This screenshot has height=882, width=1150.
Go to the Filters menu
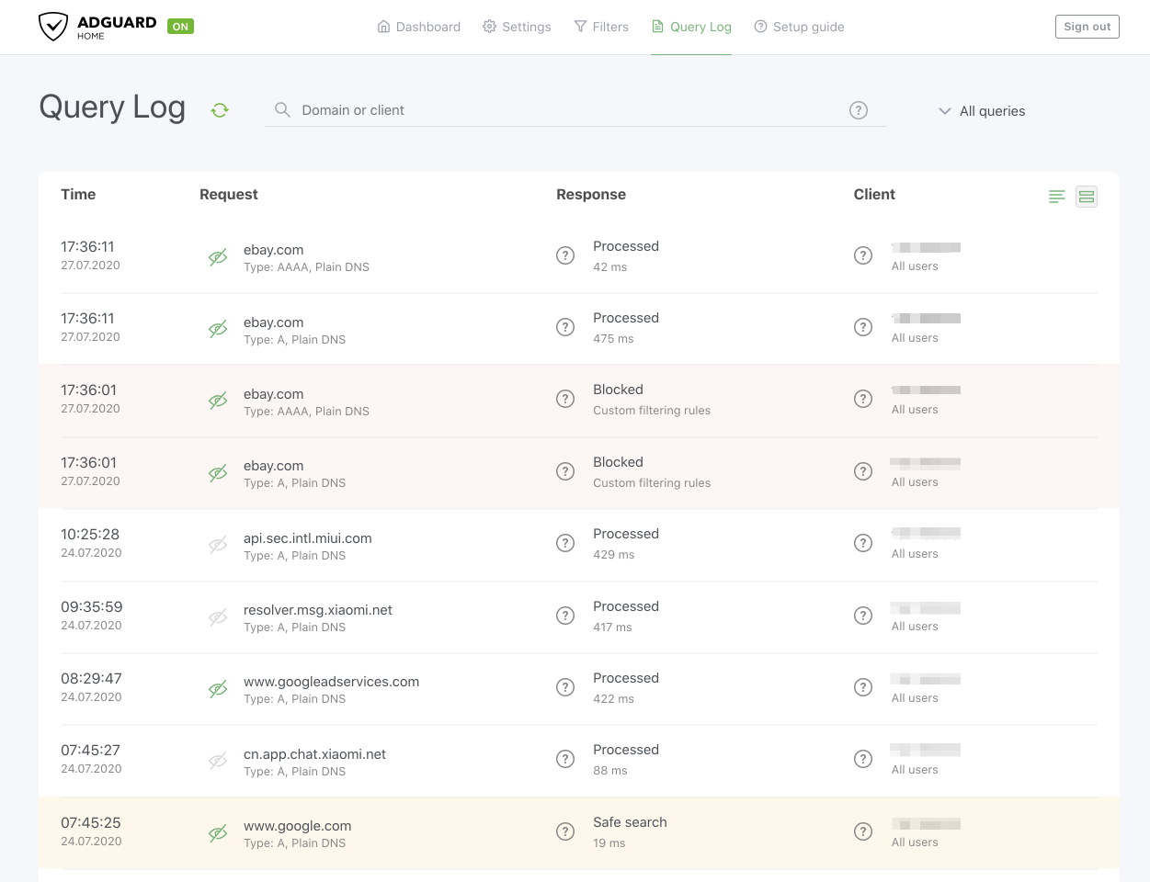pyautogui.click(x=601, y=27)
